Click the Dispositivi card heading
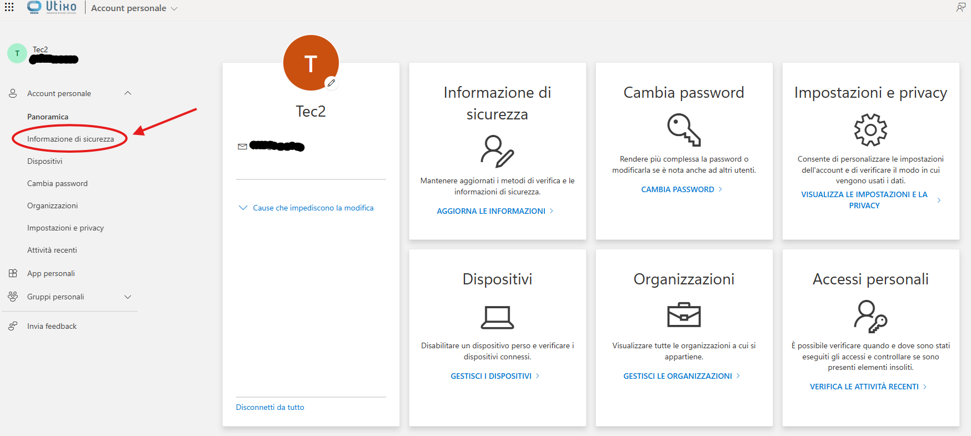The image size is (971, 436). (497, 279)
